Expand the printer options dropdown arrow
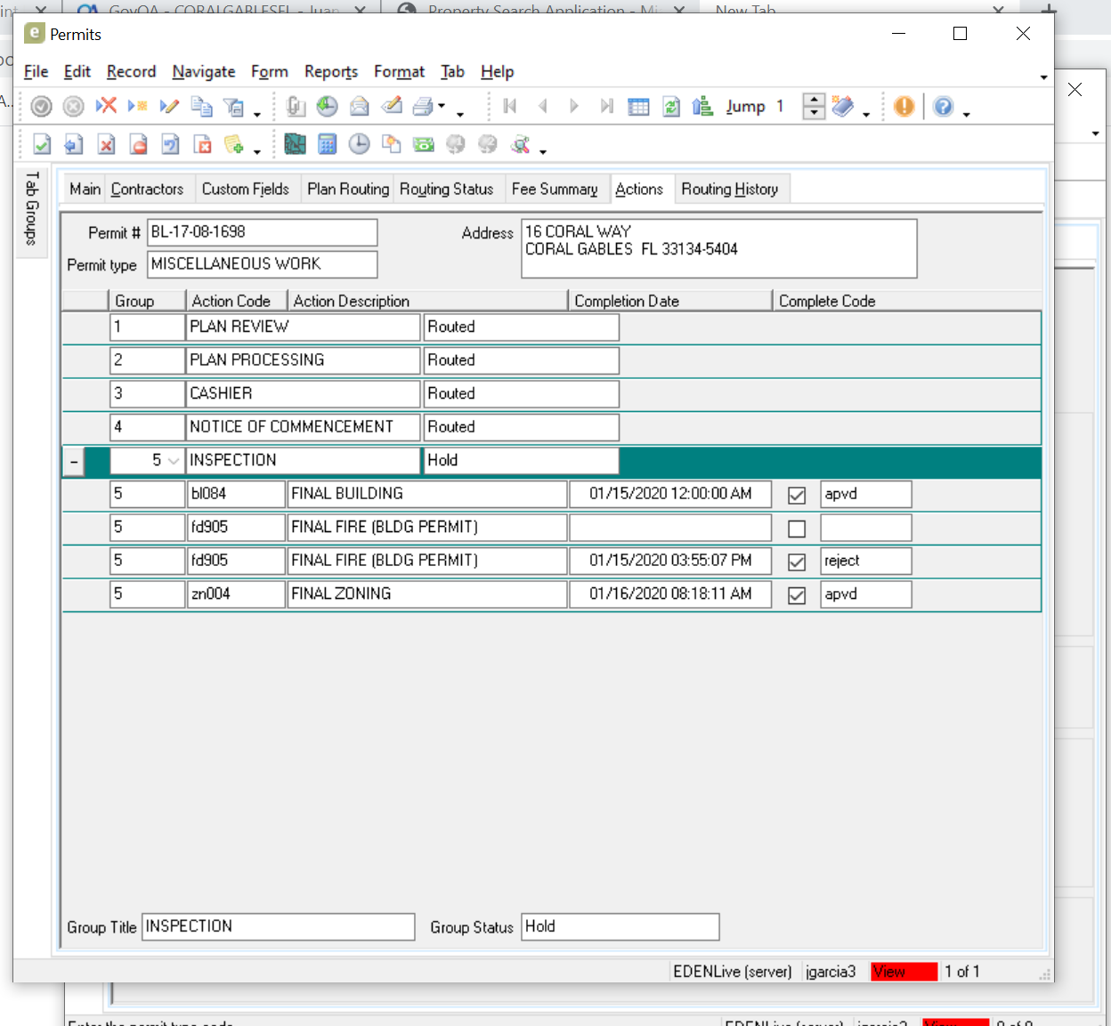 [442, 107]
